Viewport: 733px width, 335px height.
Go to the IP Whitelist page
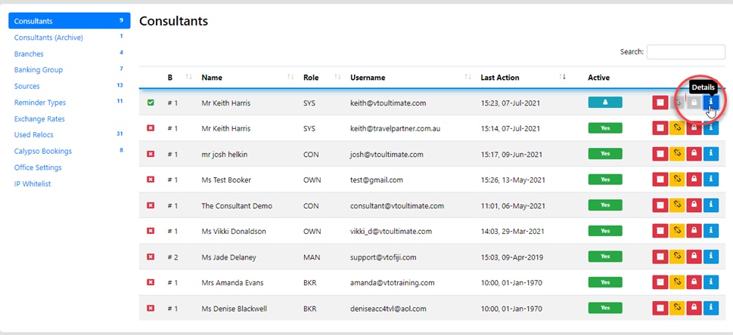[x=35, y=183]
